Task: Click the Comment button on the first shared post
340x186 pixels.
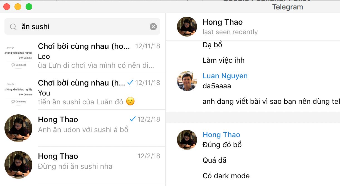Action: [x=18, y=65]
